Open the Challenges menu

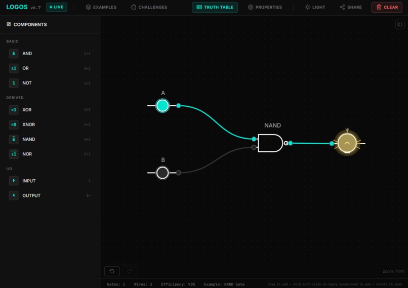(x=149, y=7)
